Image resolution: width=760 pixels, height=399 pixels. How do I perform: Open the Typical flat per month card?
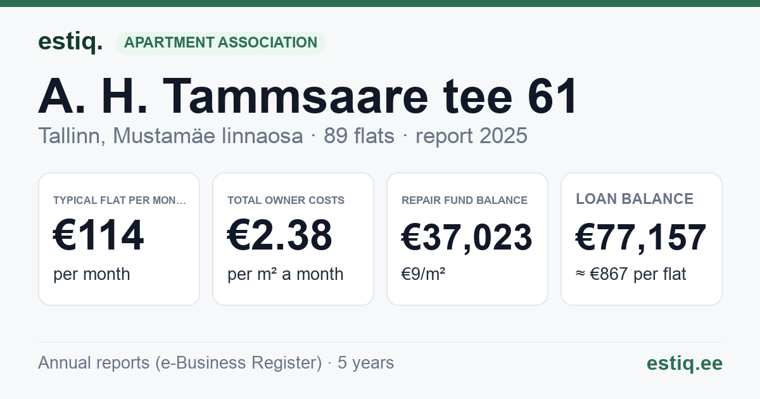[x=119, y=239]
